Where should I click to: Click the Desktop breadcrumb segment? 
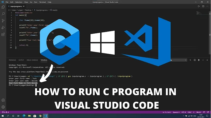(28, 10)
